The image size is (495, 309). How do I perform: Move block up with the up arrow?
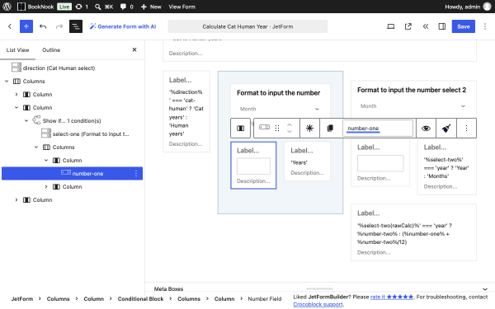coord(290,125)
